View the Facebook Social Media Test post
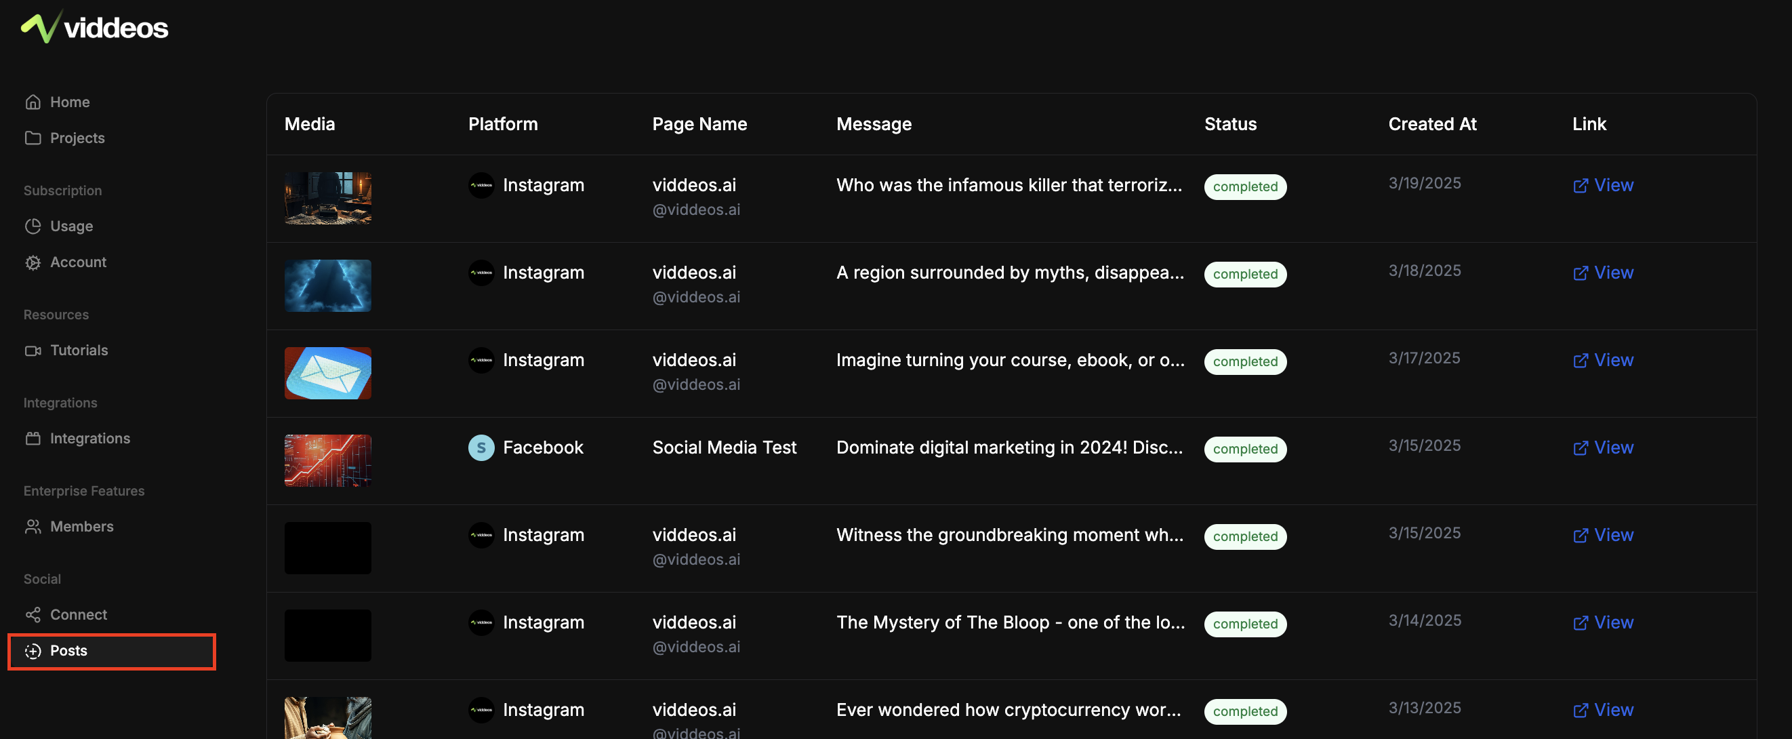The height and width of the screenshot is (739, 1792). tap(1603, 448)
